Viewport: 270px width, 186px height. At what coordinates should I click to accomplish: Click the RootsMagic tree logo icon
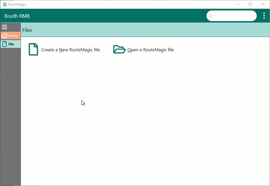coord(5,4)
